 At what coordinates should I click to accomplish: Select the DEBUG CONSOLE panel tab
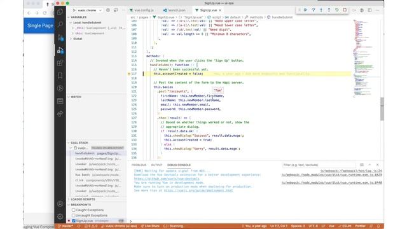(x=179, y=165)
